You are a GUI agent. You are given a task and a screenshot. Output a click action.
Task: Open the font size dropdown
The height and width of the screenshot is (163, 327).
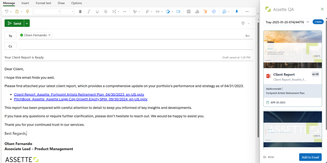click(68, 12)
